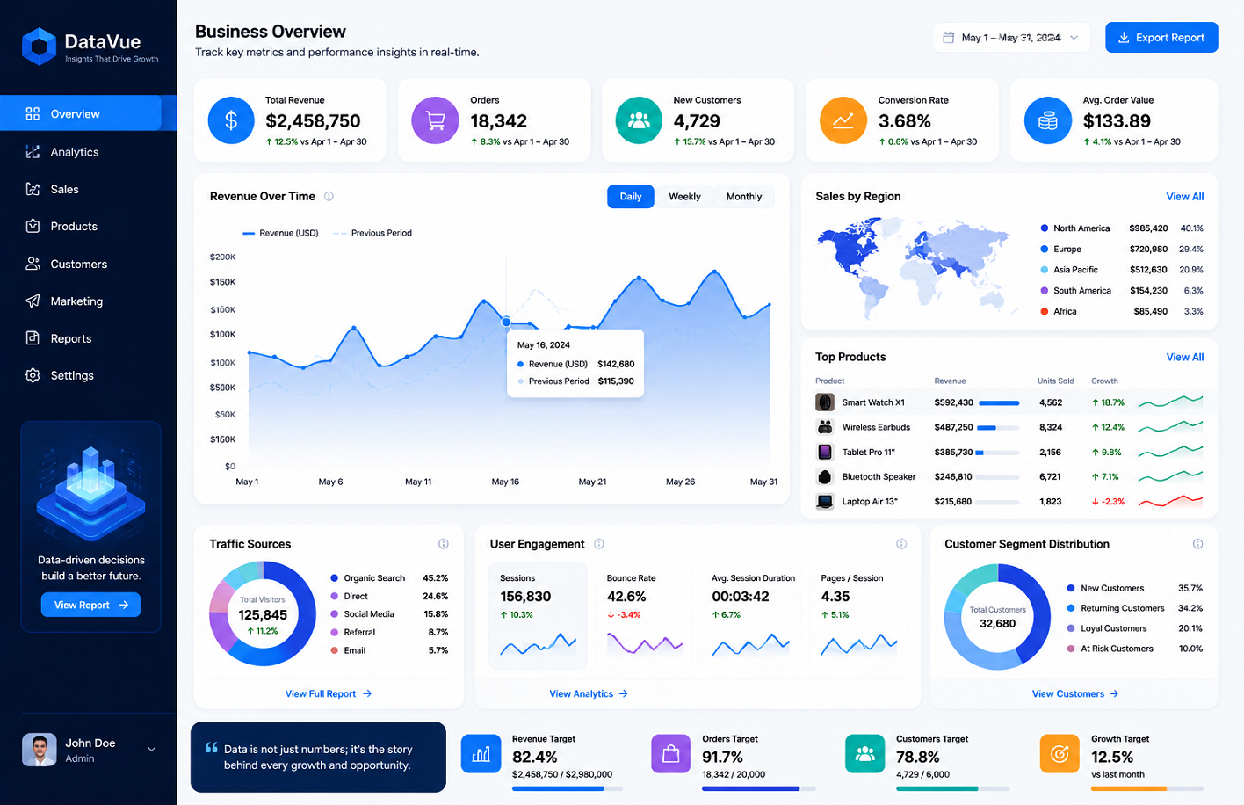Click the Orders Target shopping bag icon
The image size is (1244, 805).
670,754
